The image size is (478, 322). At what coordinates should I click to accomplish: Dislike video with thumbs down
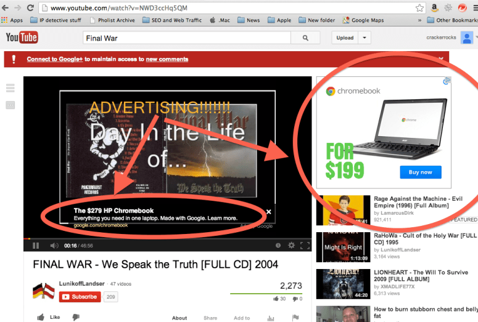(75, 317)
